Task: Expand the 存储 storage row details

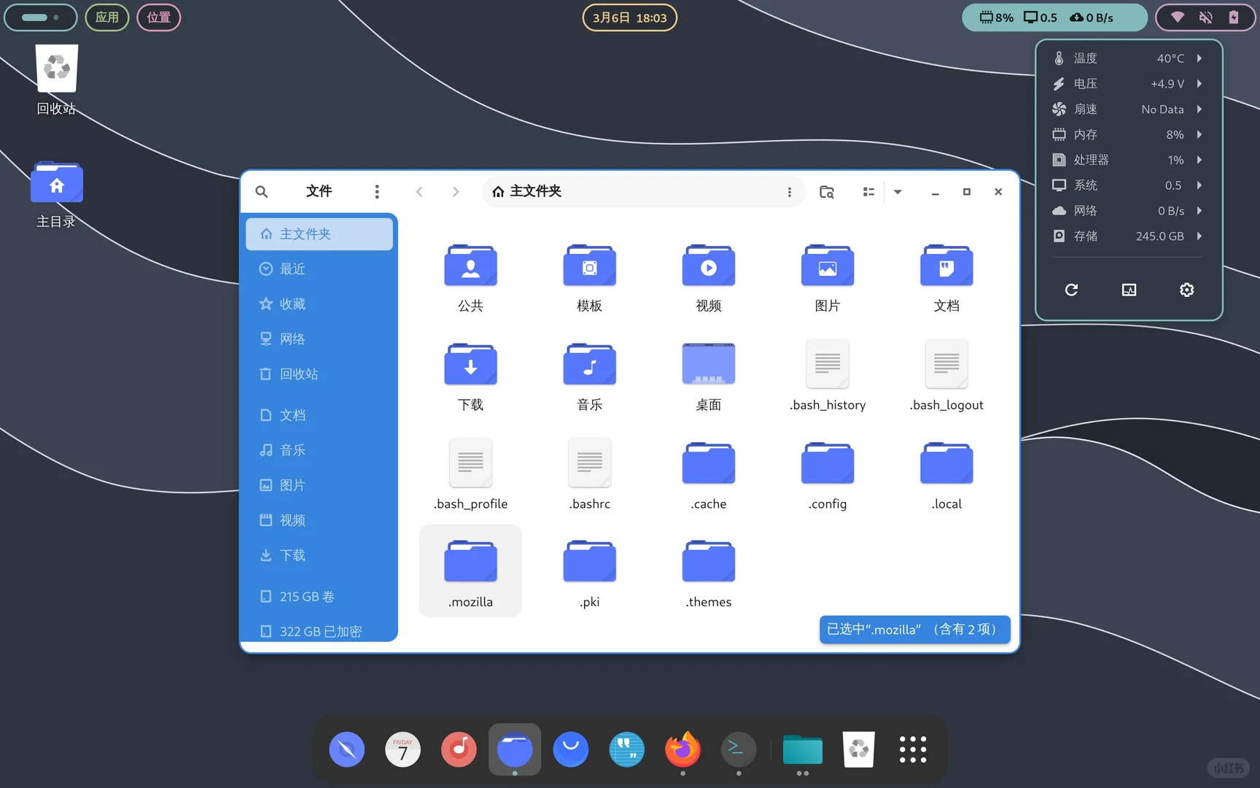Action: (x=1199, y=236)
